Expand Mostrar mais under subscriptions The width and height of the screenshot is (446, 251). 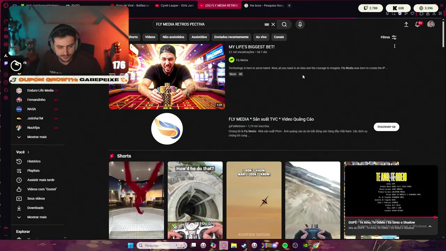tap(38, 137)
